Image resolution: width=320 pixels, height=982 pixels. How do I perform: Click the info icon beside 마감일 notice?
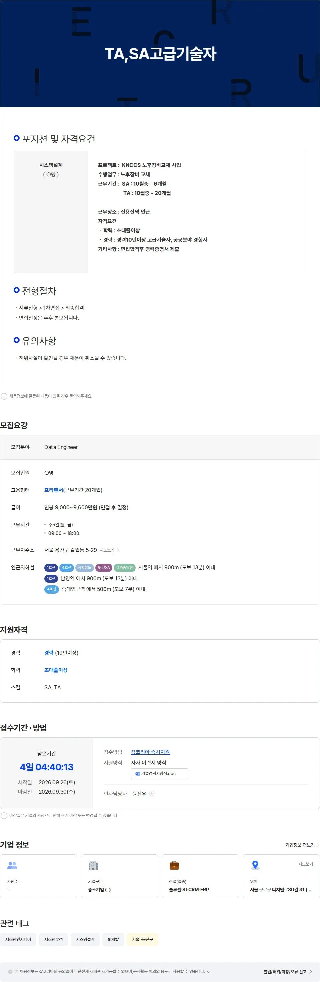[4, 815]
